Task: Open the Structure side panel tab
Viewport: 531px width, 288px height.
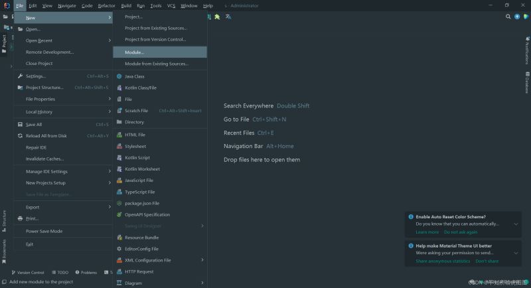Action: (4, 221)
